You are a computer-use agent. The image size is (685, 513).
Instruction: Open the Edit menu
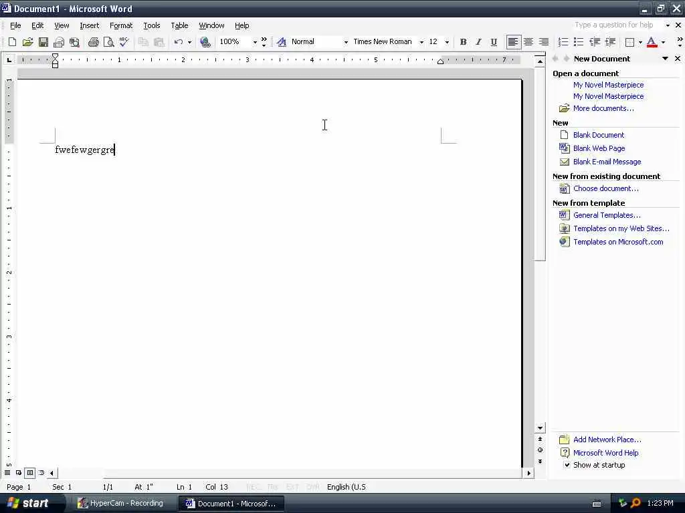37,25
